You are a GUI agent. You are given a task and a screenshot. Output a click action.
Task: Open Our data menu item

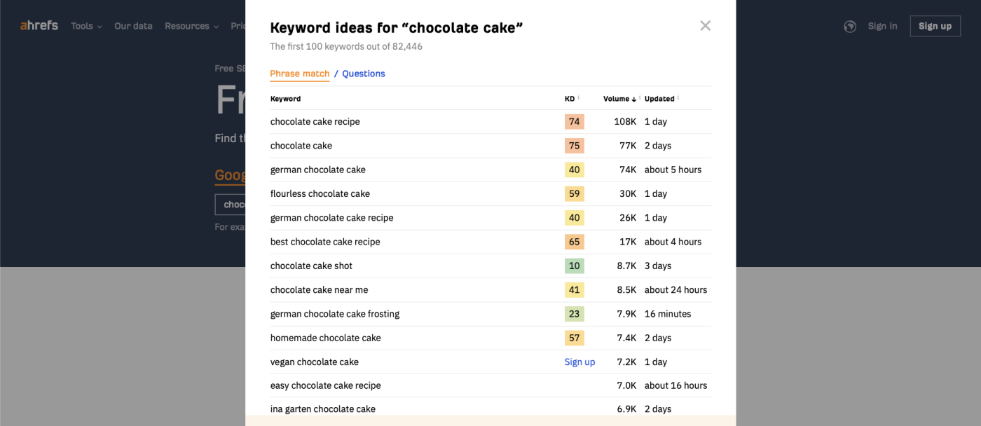[x=133, y=26]
